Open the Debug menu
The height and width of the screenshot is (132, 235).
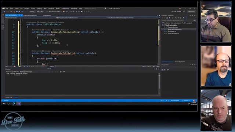[x=39, y=8]
